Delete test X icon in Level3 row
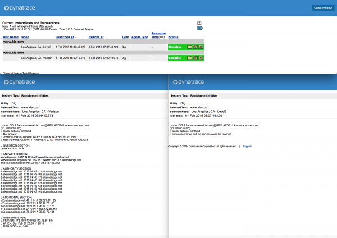 (201, 47)
